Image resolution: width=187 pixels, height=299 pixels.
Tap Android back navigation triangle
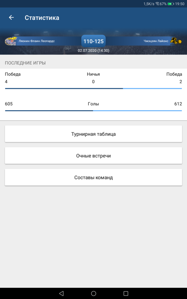61,293
